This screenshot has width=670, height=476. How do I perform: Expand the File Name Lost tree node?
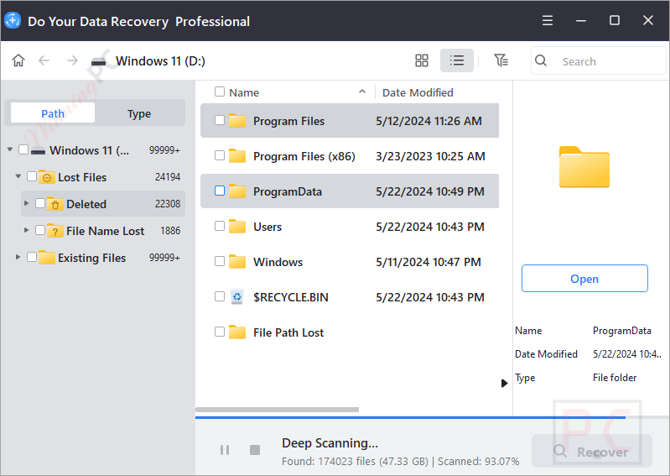pos(27,230)
